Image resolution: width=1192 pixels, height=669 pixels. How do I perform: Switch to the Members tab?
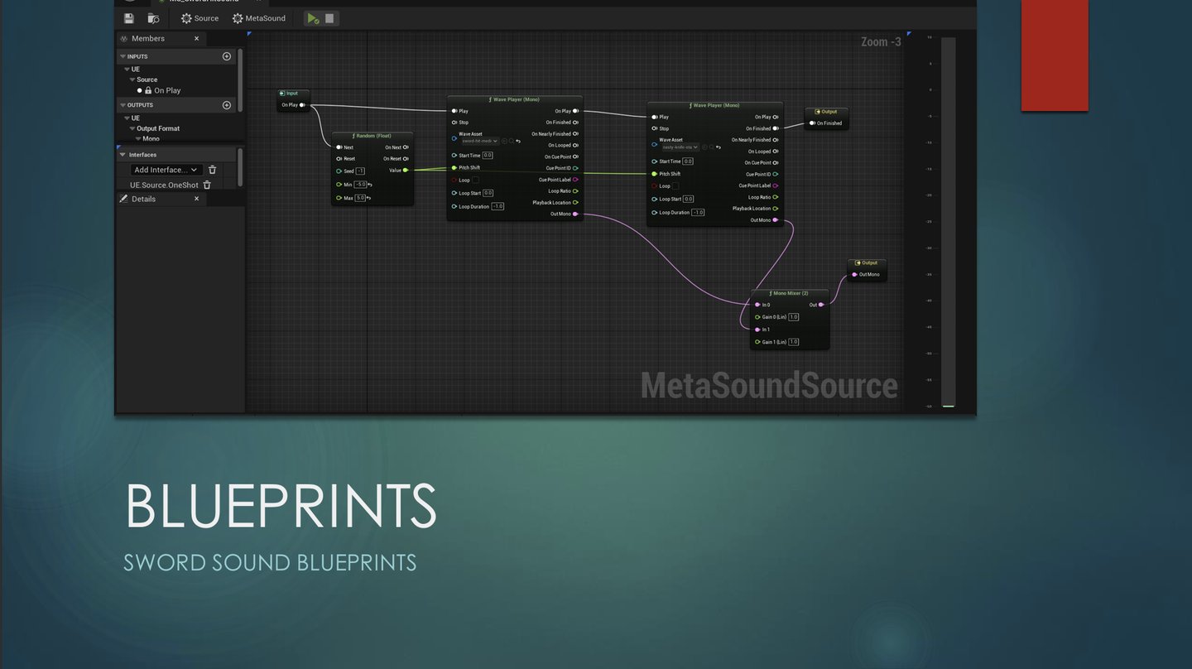[x=148, y=38]
